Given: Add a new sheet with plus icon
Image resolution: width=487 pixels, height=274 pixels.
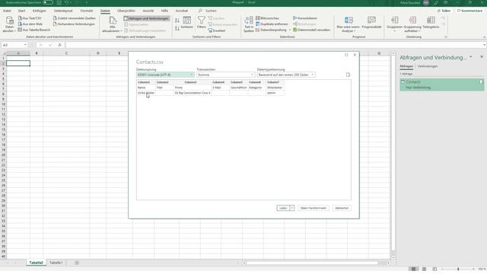Looking at the screenshot, I should 77,263.
